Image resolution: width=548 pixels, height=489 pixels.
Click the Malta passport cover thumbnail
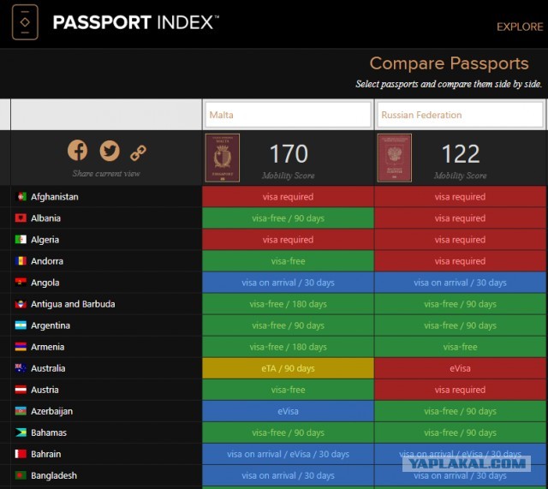(223, 158)
